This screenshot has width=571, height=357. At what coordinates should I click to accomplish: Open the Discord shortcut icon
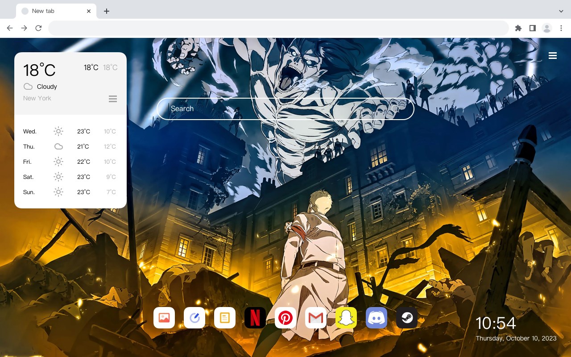[x=377, y=318]
